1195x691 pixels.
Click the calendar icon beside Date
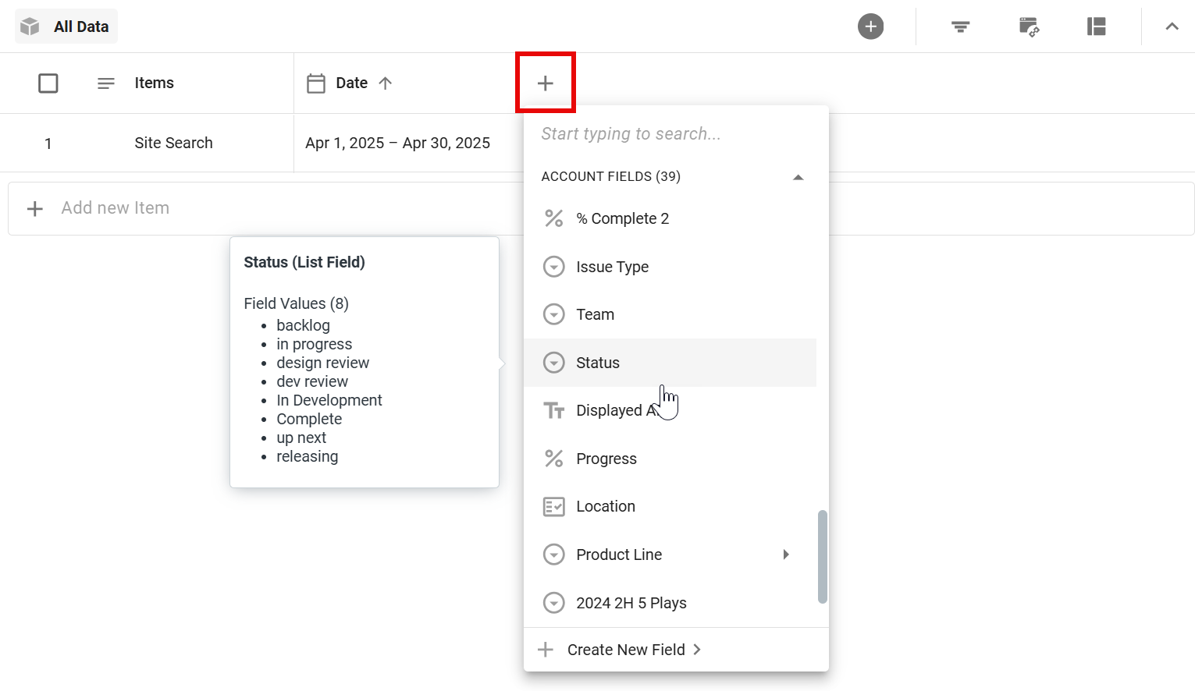316,83
